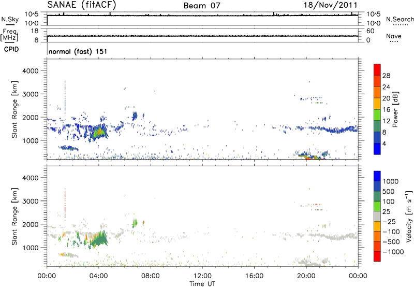This screenshot has width=414, height=287.
Task: Select the "20:00" time tick label
Action: (306, 276)
